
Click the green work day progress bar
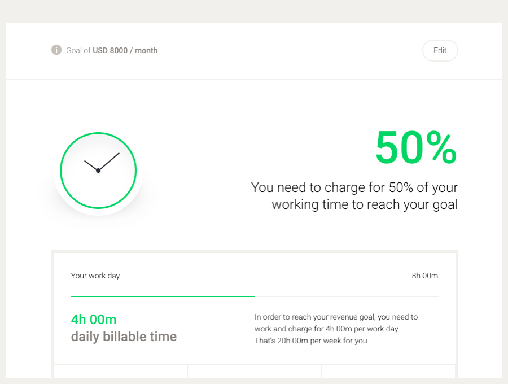[162, 294]
